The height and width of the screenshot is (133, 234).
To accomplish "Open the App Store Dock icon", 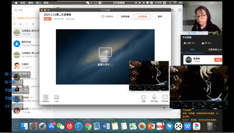I will [52, 126].
